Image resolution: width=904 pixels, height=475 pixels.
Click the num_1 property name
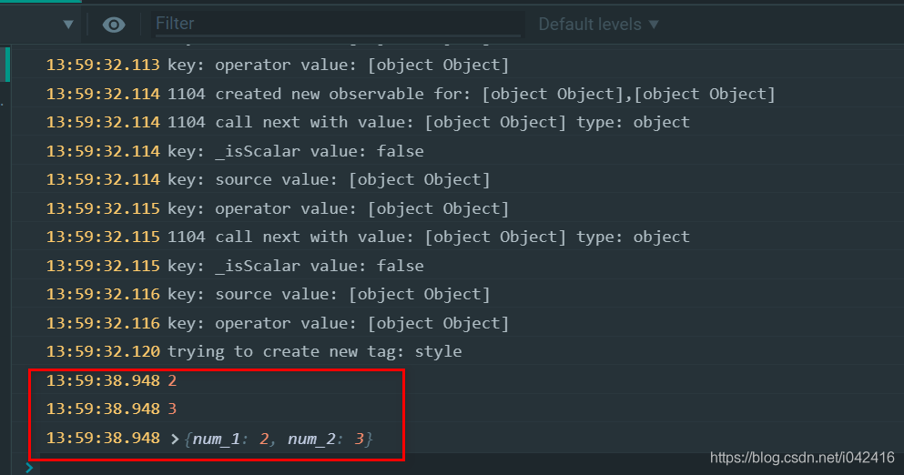tap(216, 440)
